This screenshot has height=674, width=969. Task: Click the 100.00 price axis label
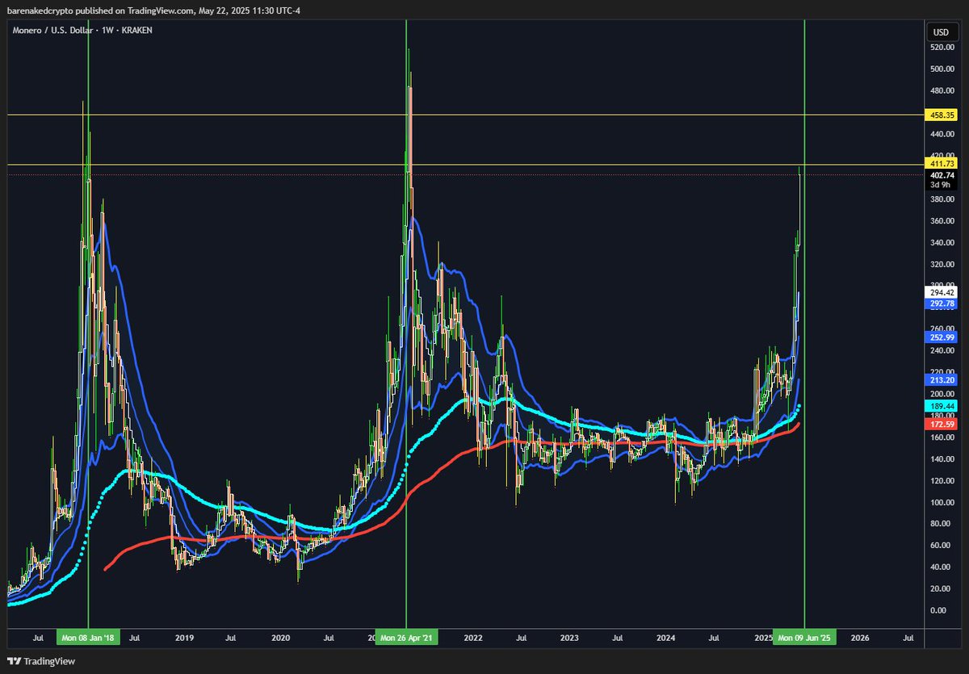(x=942, y=503)
